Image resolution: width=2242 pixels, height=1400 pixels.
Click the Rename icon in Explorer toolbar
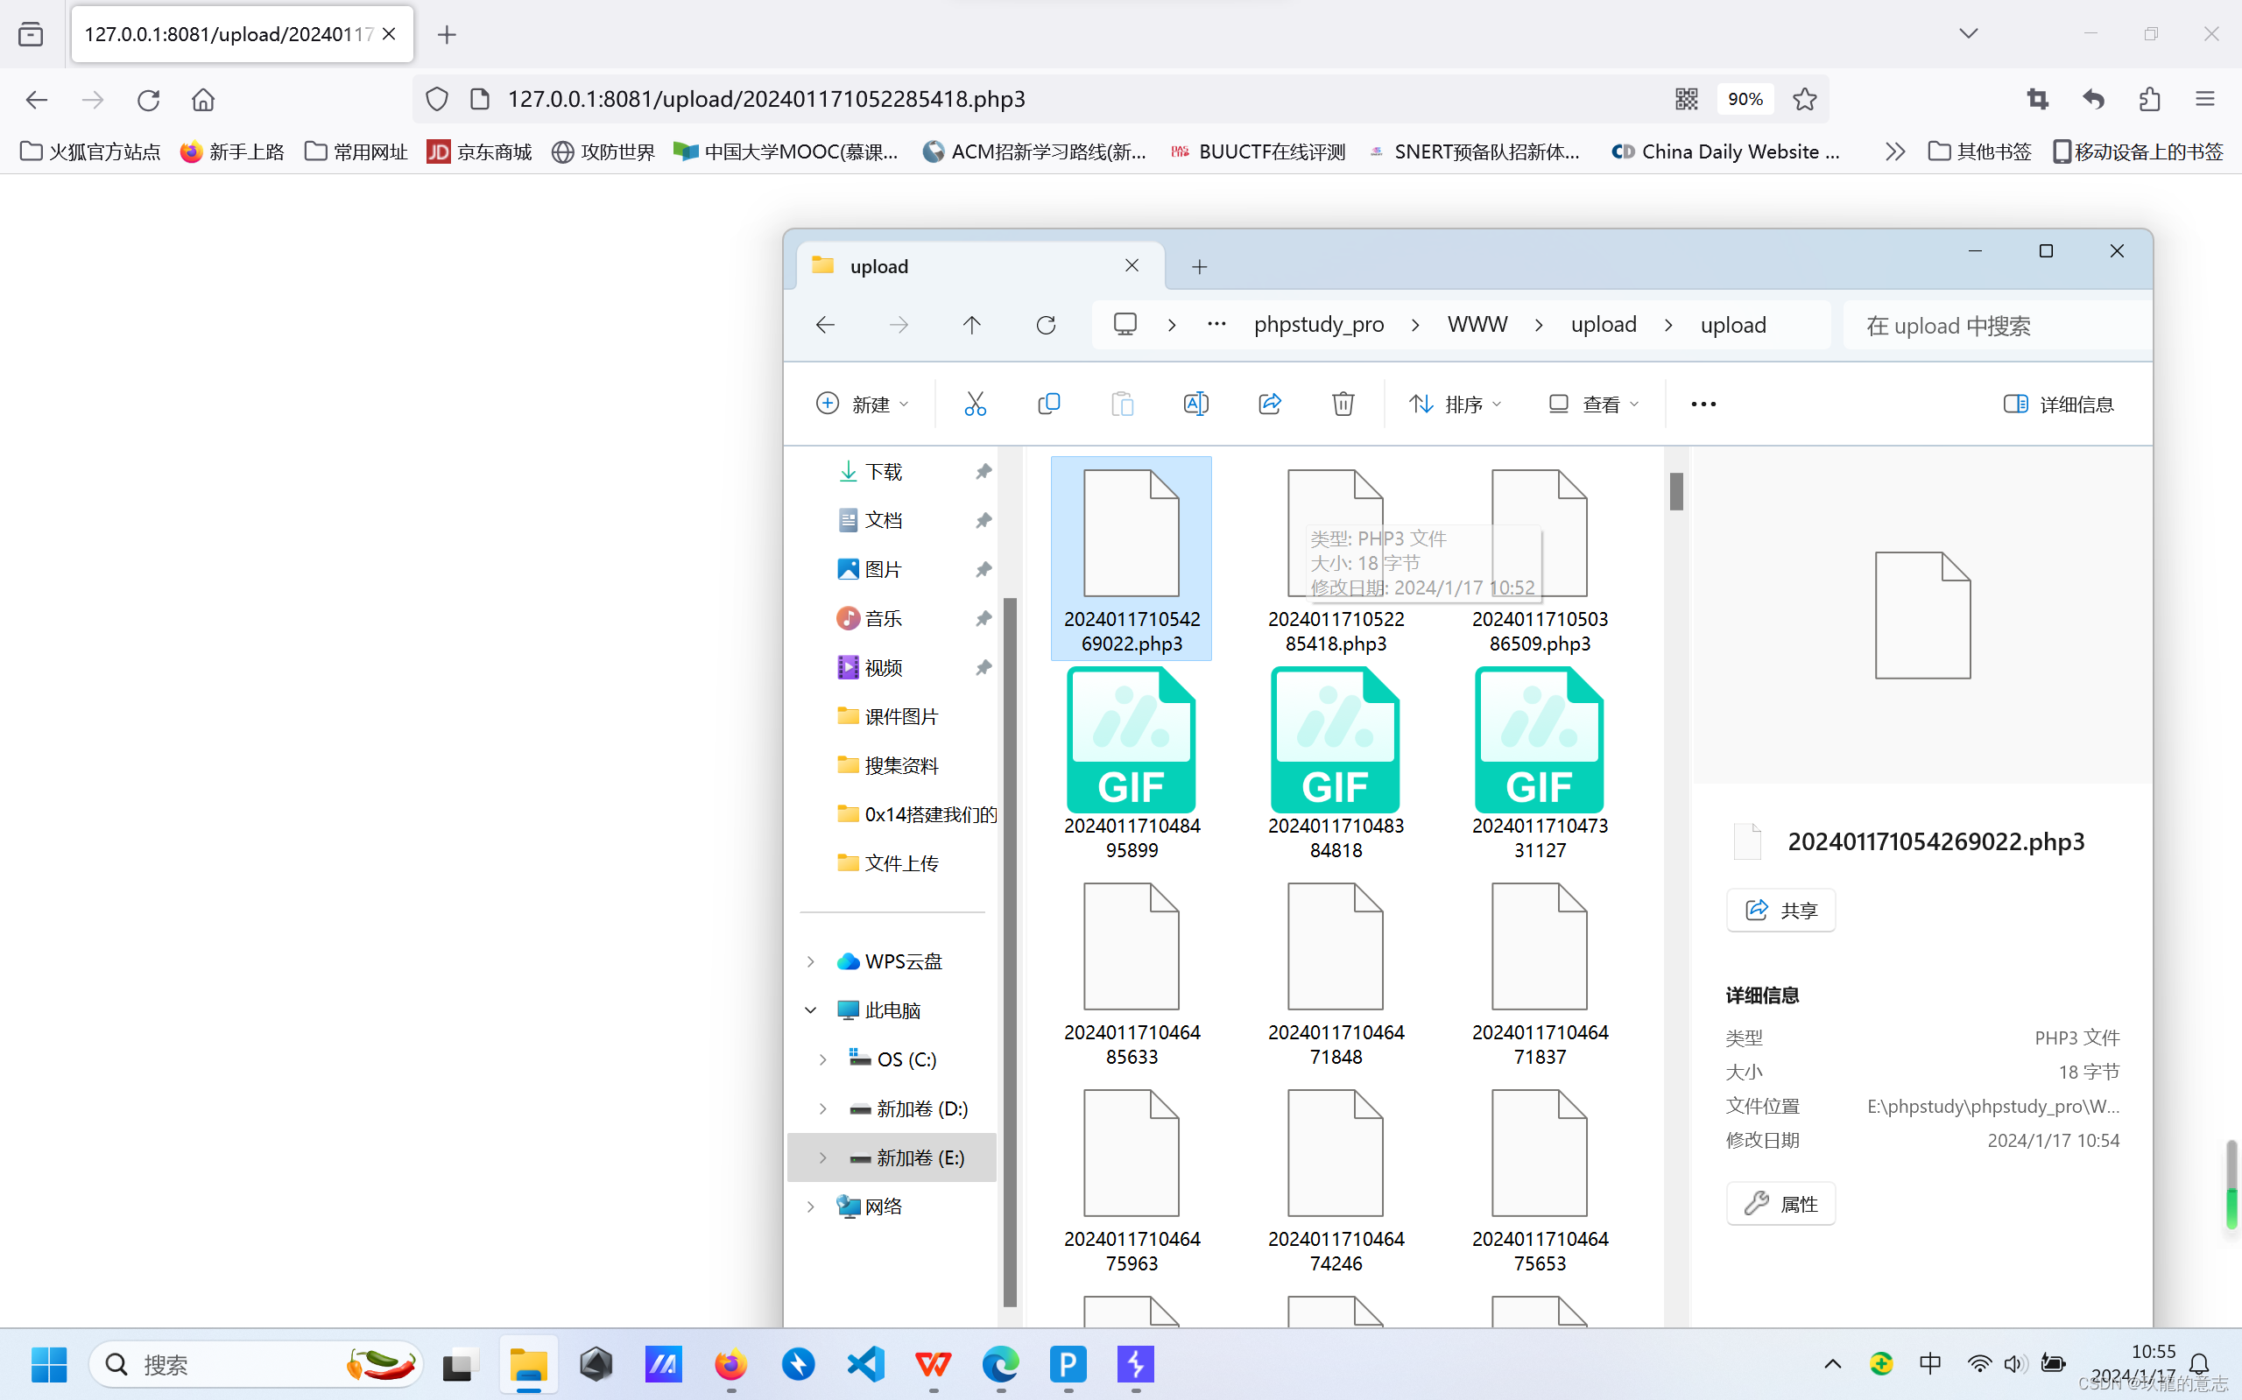point(1195,404)
